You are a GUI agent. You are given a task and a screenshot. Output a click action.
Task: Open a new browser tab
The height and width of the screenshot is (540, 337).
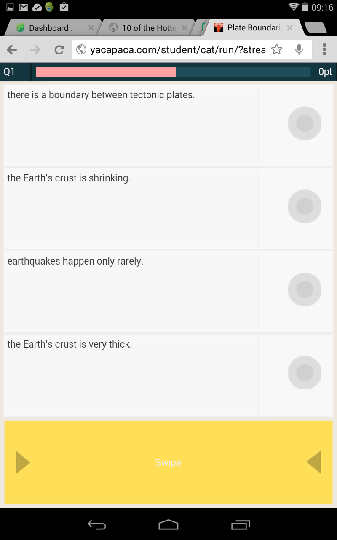(315, 28)
